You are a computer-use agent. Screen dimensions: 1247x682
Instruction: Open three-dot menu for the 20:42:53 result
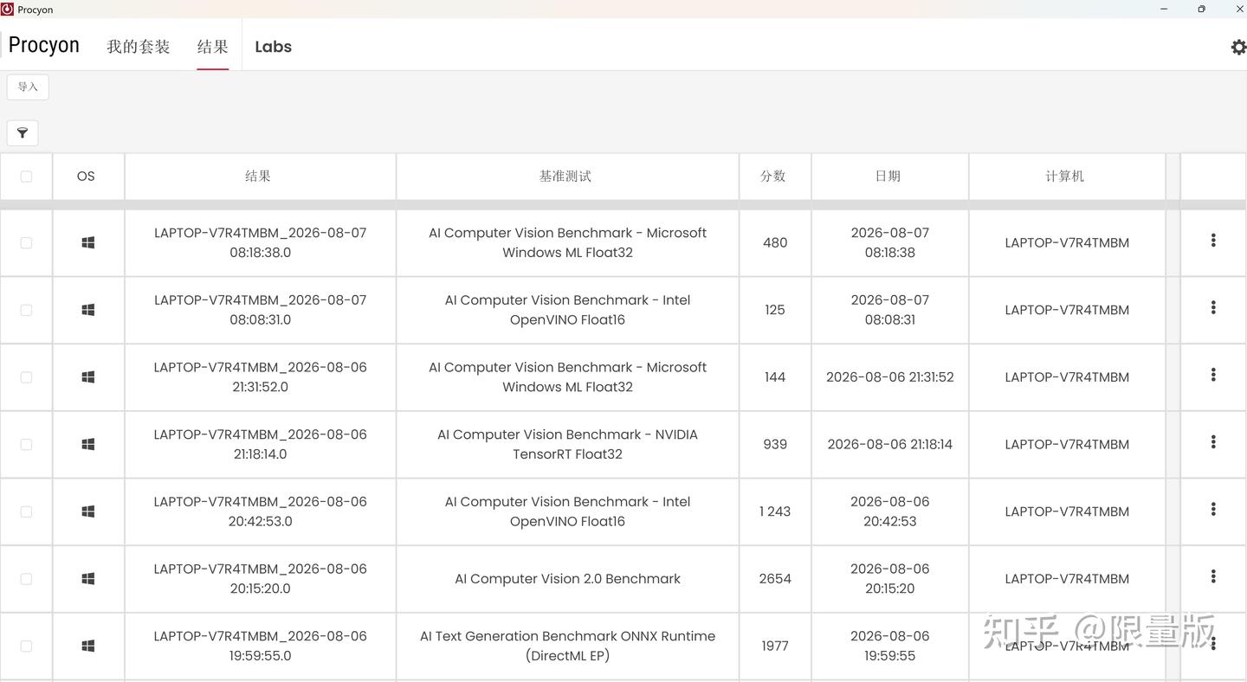pyautogui.click(x=1213, y=509)
